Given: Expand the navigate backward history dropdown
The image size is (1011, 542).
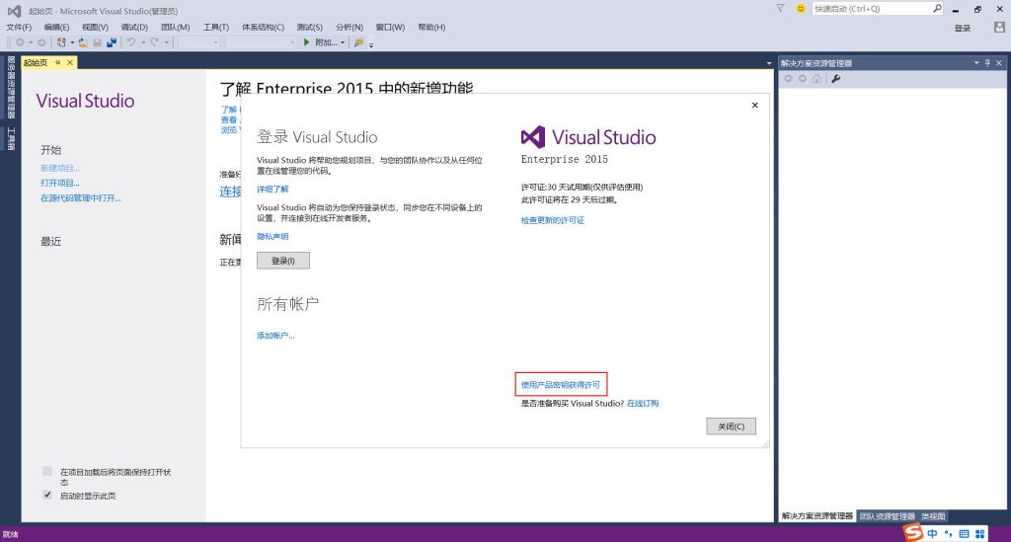Looking at the screenshot, I should [x=31, y=43].
